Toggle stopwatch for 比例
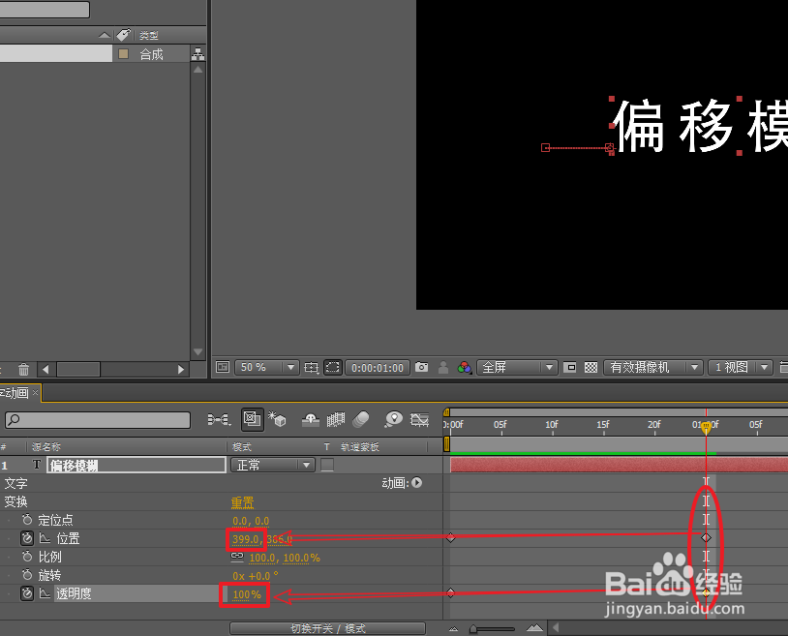This screenshot has height=636, width=788. coord(27,556)
